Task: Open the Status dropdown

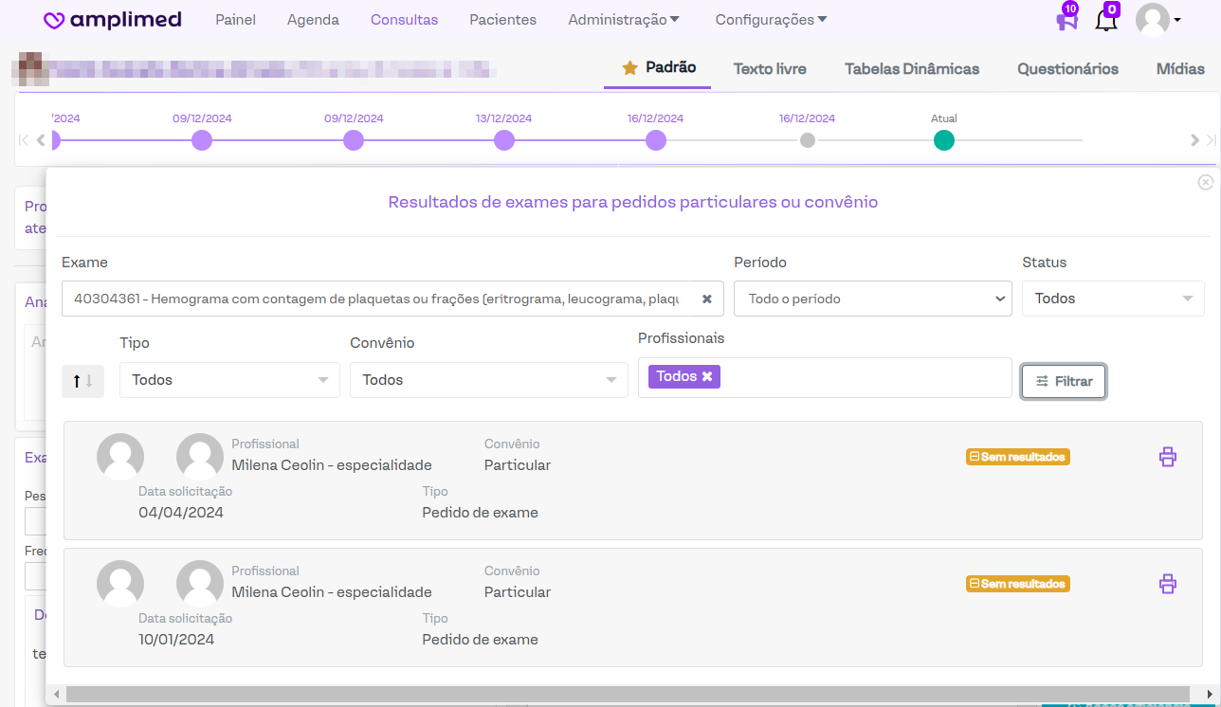Action: pyautogui.click(x=1112, y=299)
